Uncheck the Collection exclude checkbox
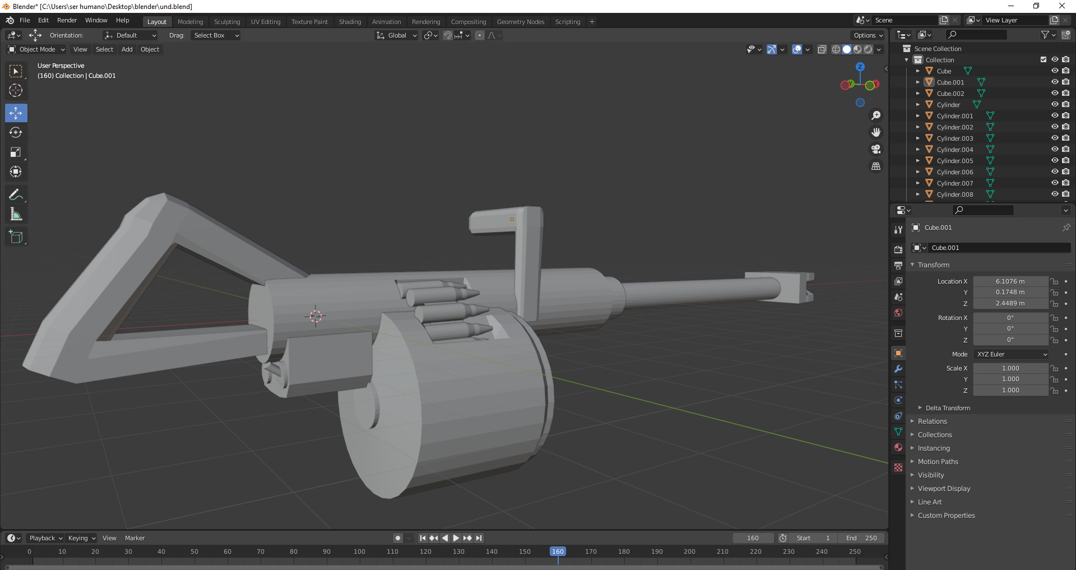Image resolution: width=1076 pixels, height=570 pixels. point(1043,59)
